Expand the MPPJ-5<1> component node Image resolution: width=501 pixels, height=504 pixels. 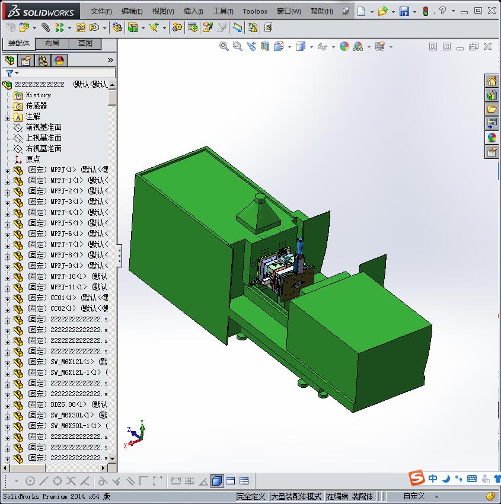point(7,225)
